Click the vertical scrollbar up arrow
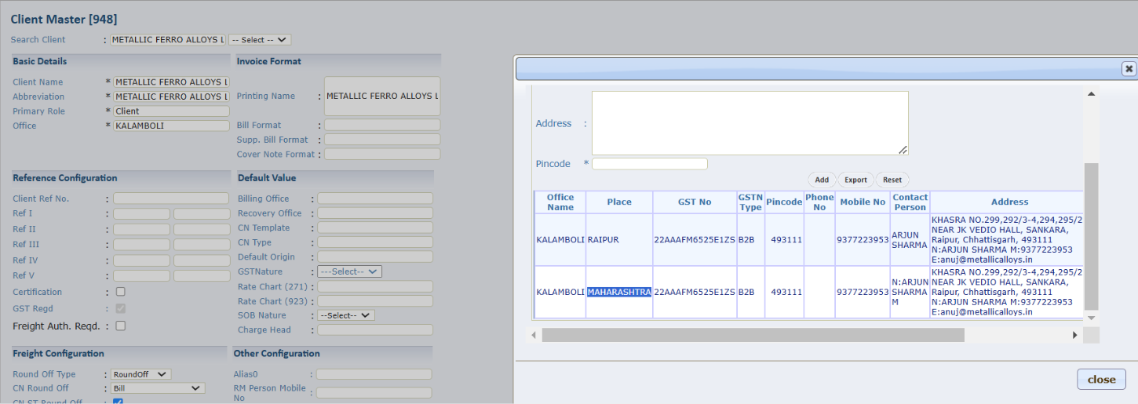Screen dimensions: 1138x404 point(1091,94)
